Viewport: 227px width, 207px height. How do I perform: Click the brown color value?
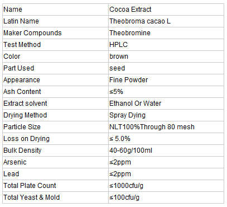tap(119, 57)
